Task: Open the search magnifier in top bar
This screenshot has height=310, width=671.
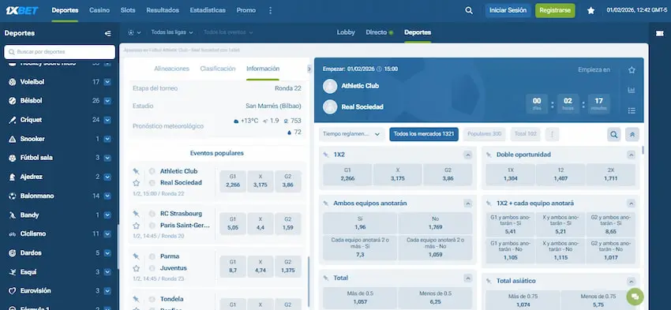Action: (469, 11)
